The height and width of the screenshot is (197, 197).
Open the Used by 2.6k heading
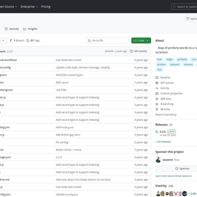[x=164, y=186]
